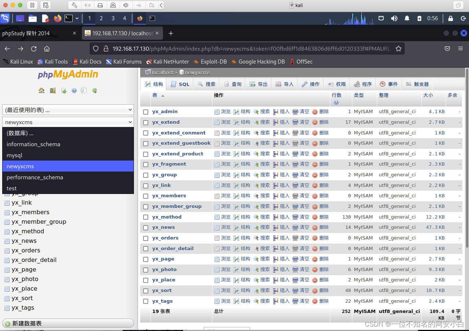The image size is (469, 331).
Task: Choose test from database list
Action: tap(68, 188)
